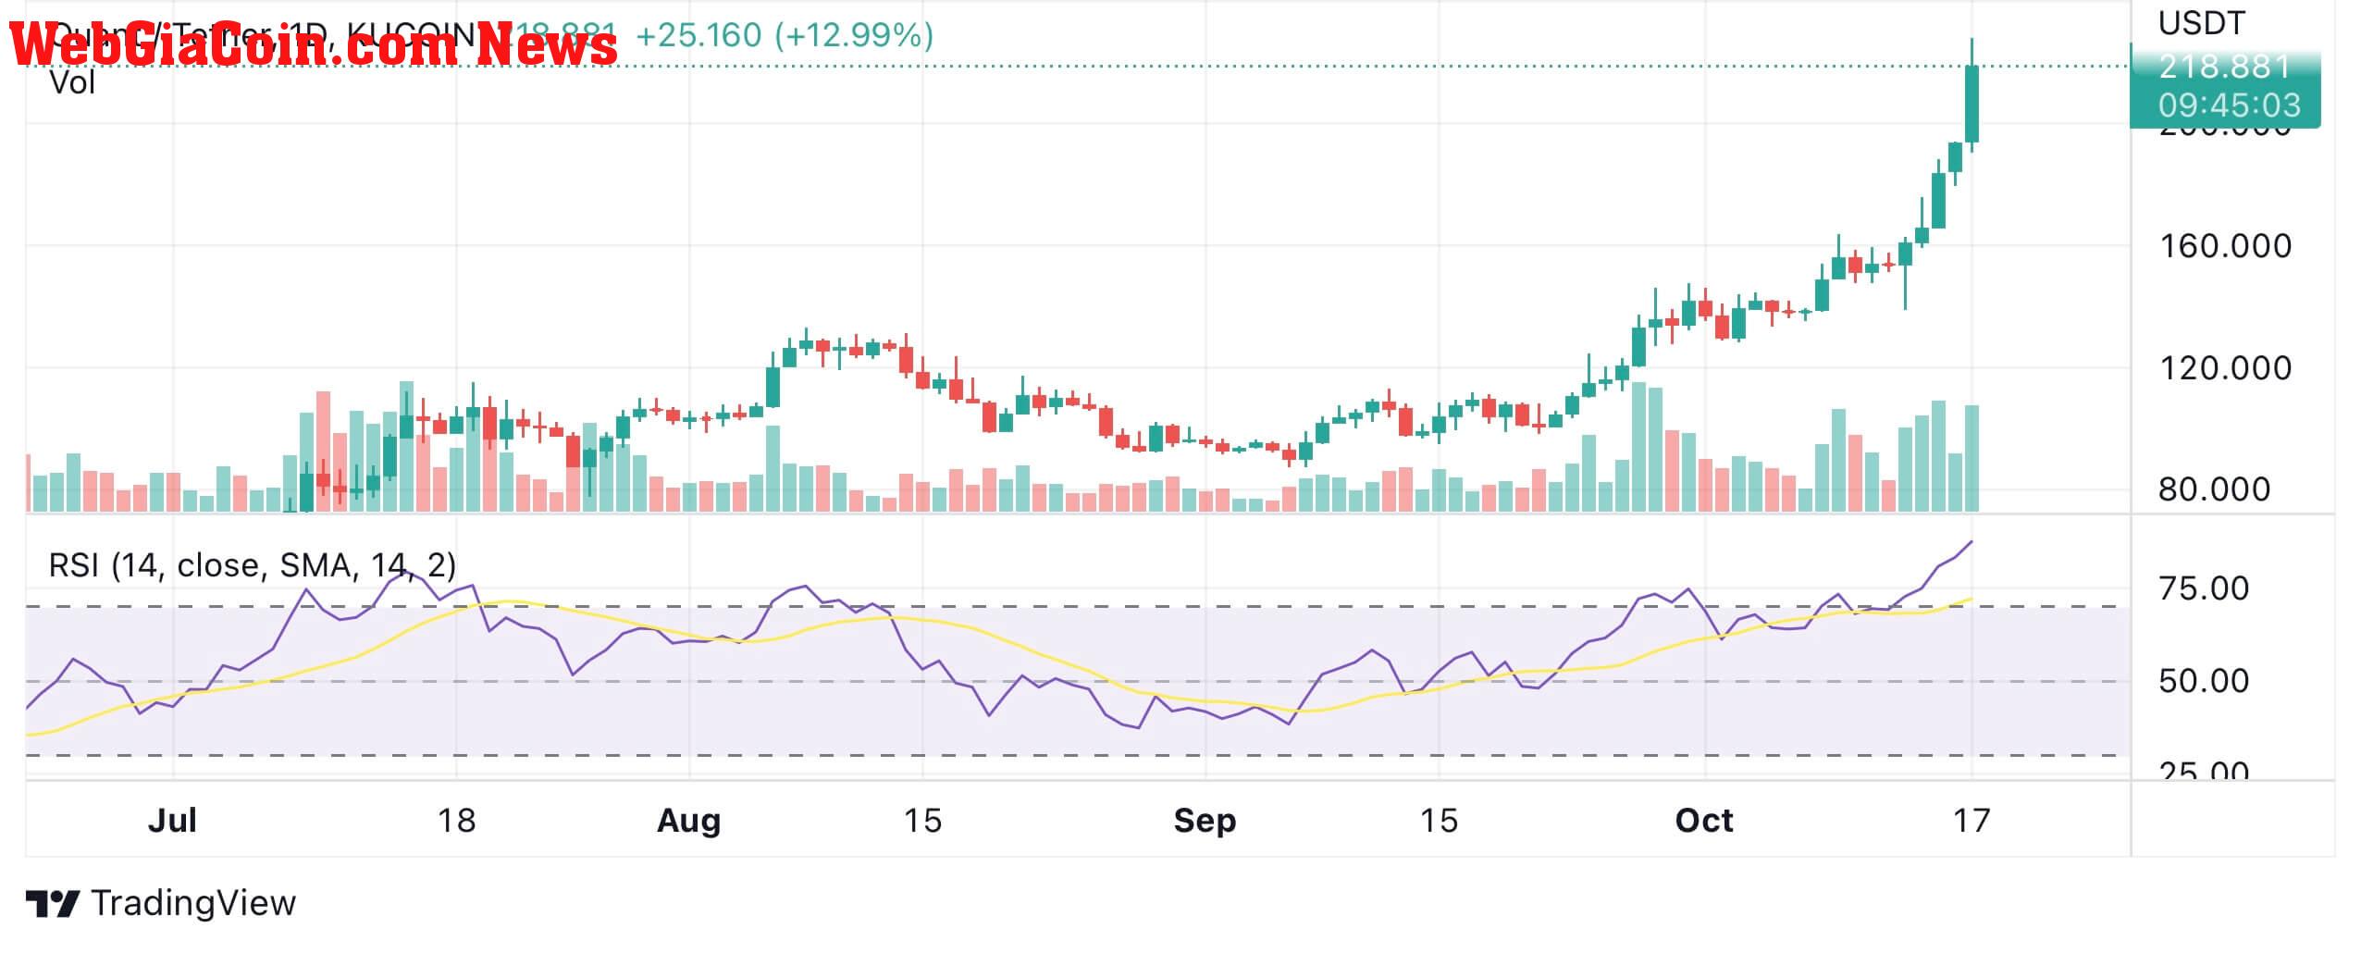This screenshot has width=2361, height=953.
Task: Click the 120.000 price axis label
Action: pyautogui.click(x=2225, y=368)
